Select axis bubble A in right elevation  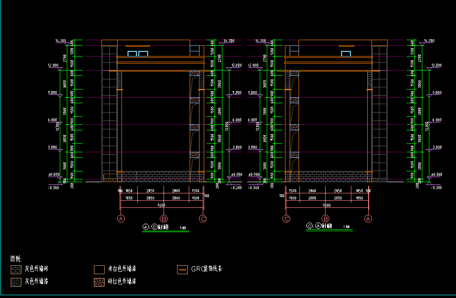(x=368, y=219)
